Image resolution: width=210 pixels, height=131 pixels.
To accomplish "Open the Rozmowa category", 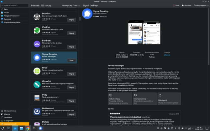I will point(14,19).
